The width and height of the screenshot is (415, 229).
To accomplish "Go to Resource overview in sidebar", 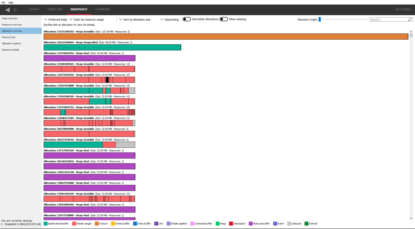I will click(12, 25).
